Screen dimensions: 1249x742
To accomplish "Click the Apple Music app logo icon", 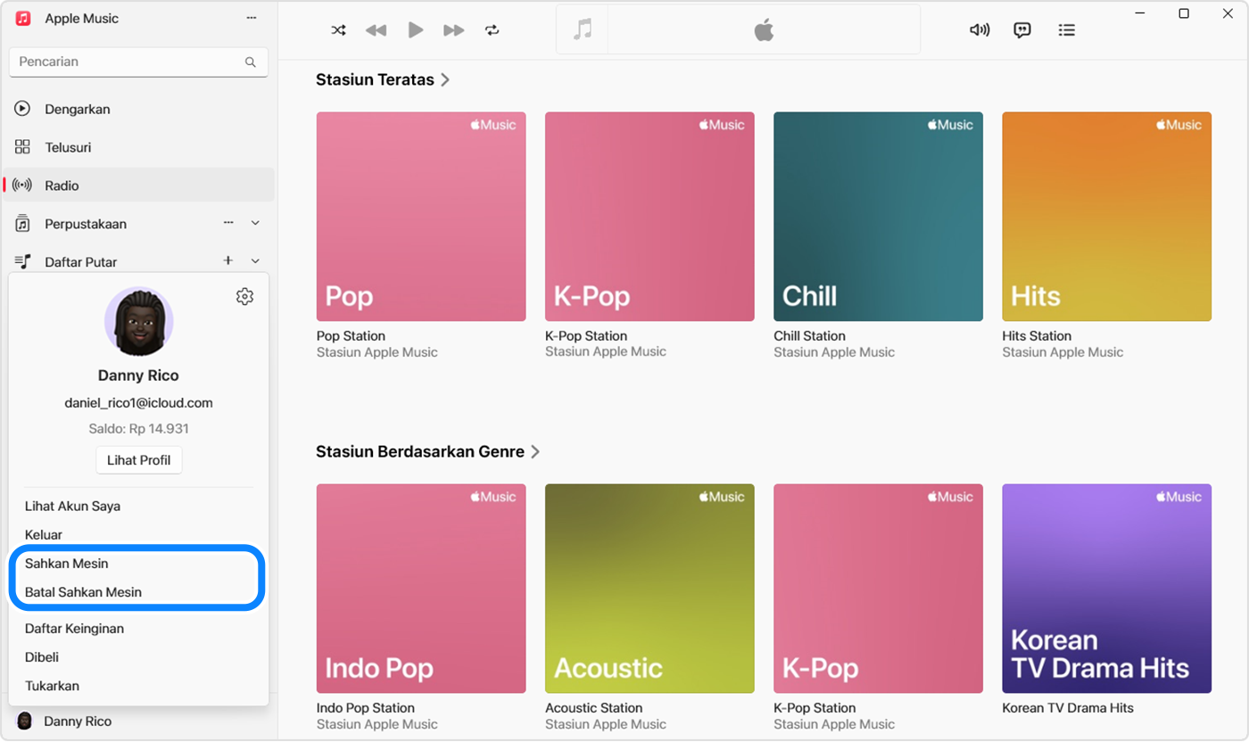I will pos(23,19).
